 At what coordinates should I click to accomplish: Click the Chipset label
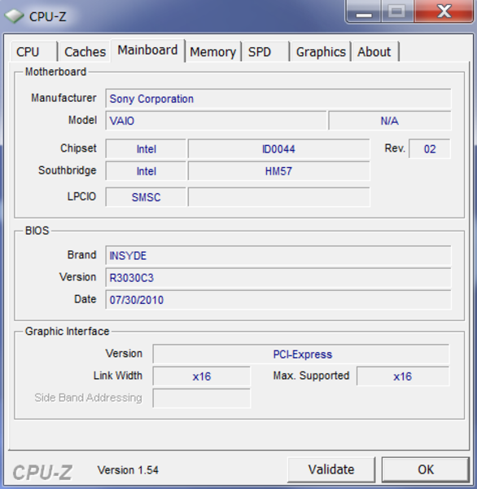coord(78,148)
